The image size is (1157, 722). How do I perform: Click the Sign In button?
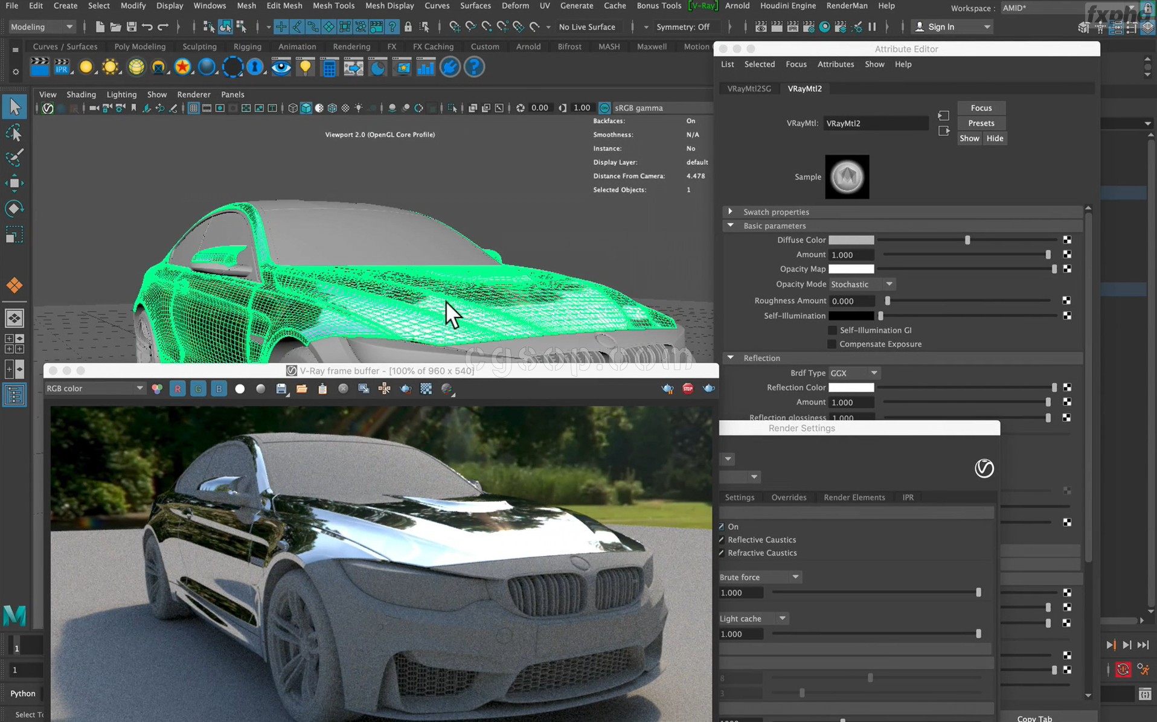pyautogui.click(x=952, y=27)
